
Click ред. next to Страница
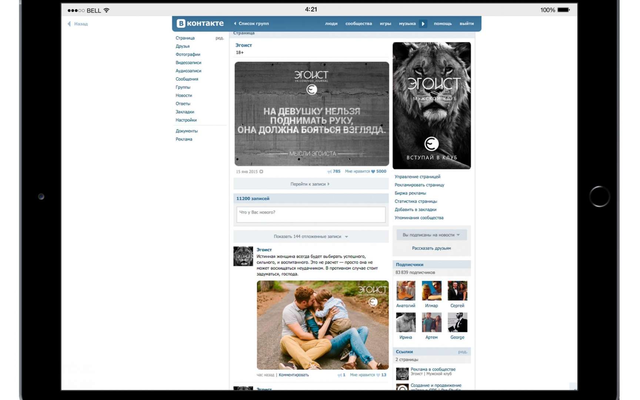coord(220,38)
